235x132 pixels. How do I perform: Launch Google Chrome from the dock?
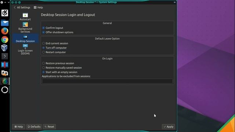pyautogui.click(x=5, y=40)
